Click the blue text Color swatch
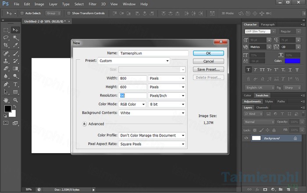The image size is (307, 193). (293, 61)
